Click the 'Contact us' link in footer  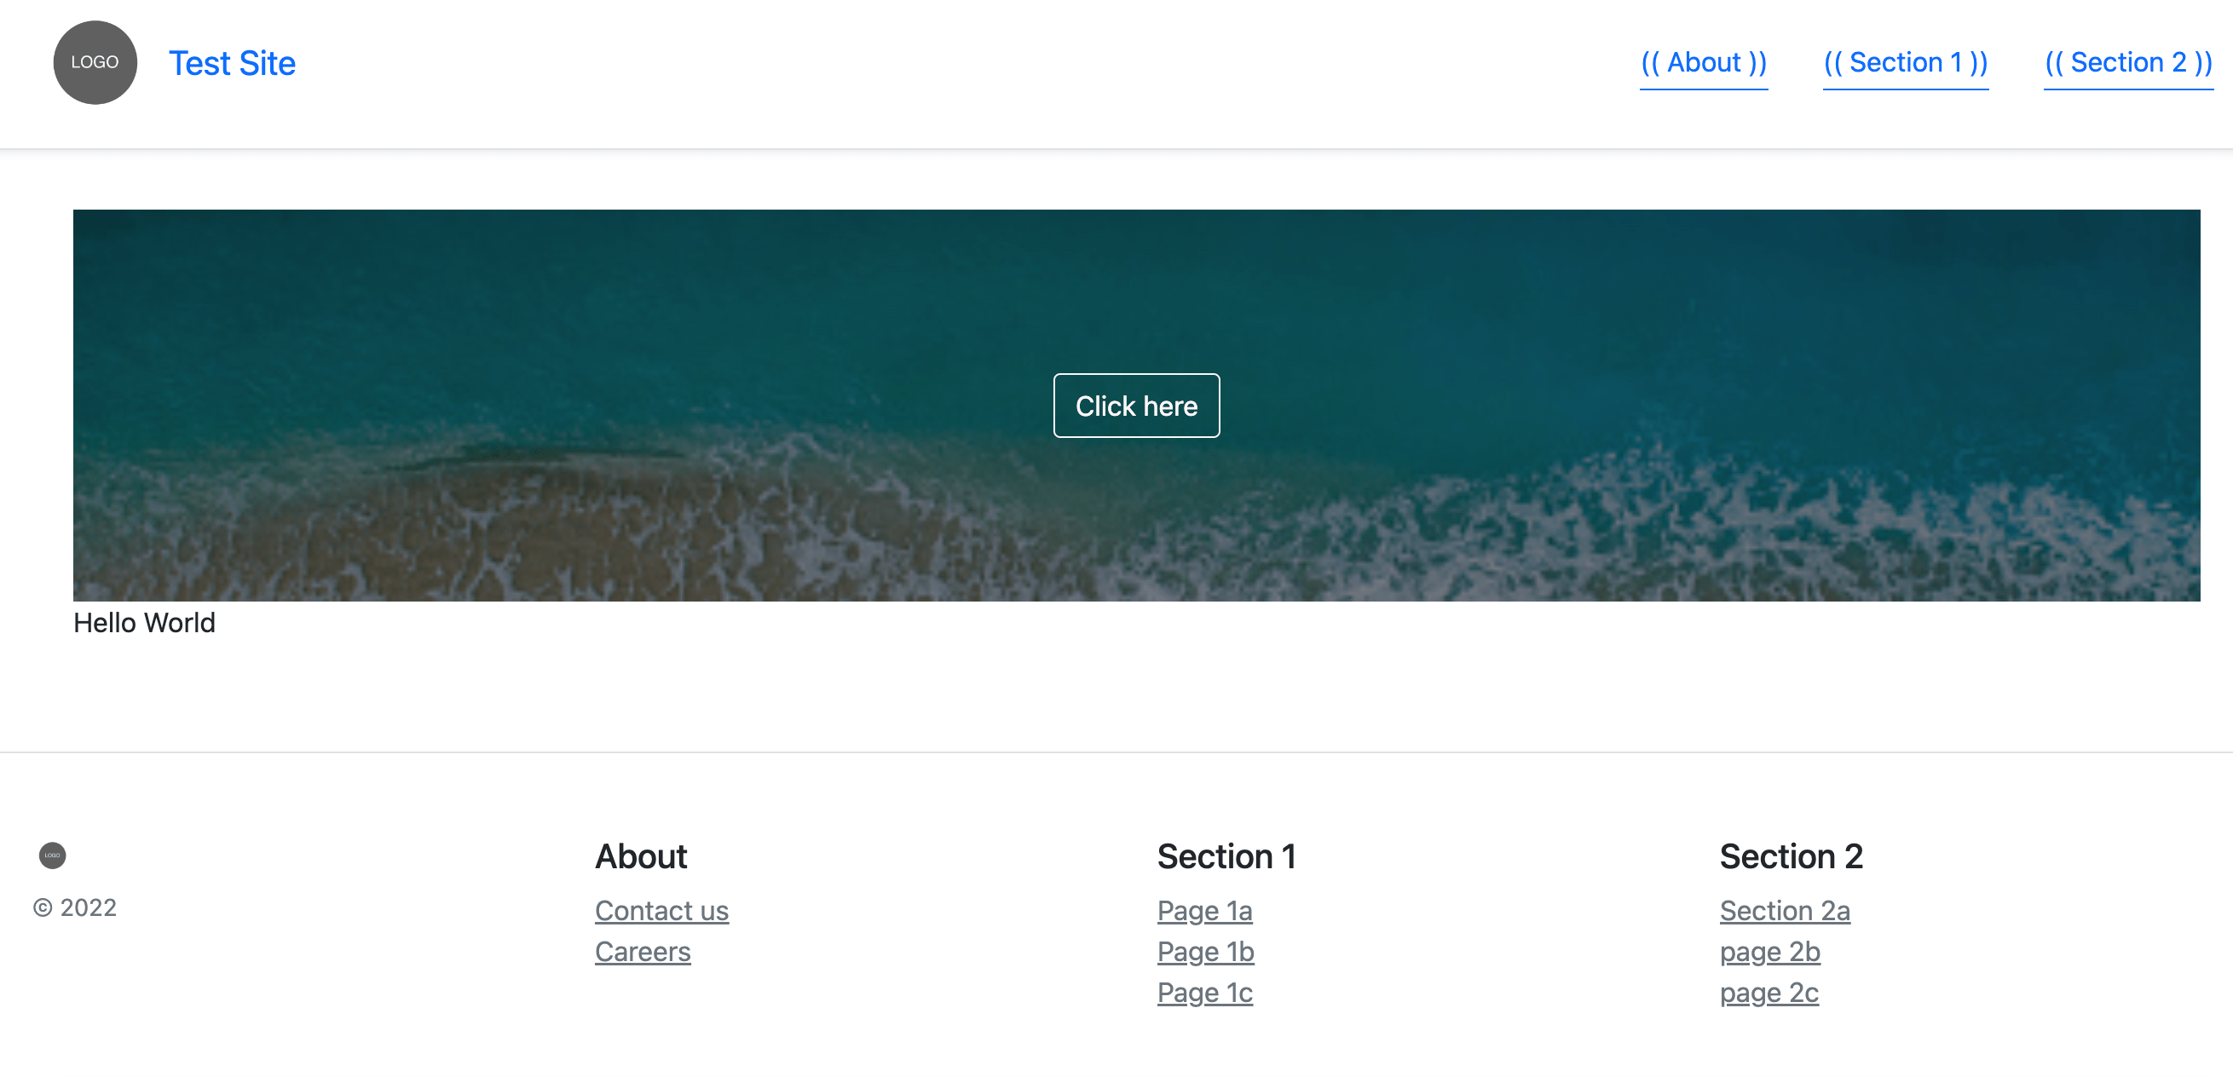point(661,910)
